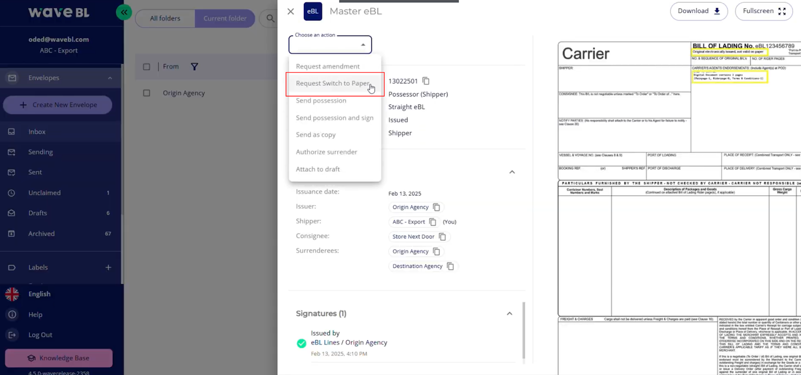Click the eBL Lines / Origin Agency signer
This screenshot has height=375, width=801.
349,342
